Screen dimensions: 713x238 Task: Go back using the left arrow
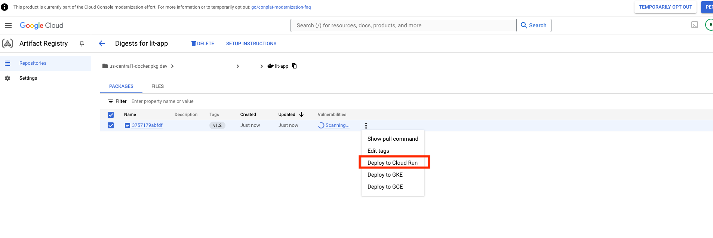102,44
